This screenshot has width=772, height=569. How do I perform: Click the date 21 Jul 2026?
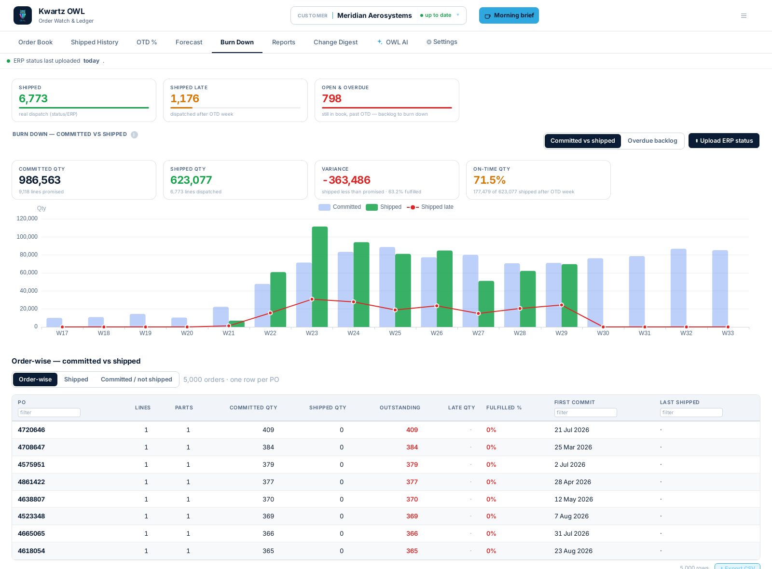pyautogui.click(x=572, y=430)
